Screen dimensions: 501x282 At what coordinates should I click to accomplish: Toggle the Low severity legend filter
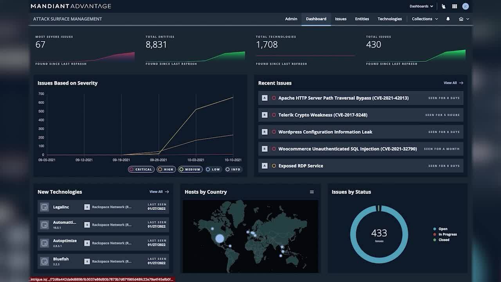pos(213,170)
